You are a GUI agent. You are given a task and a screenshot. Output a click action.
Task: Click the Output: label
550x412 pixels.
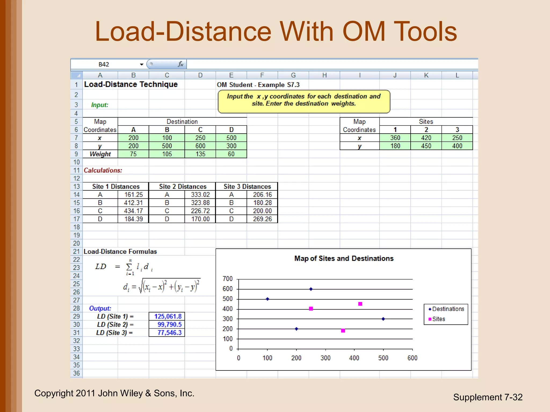[x=100, y=308]
